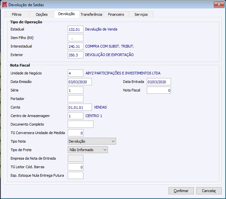The image size is (226, 199).
Task: Click the 'COMPRA COM SUBST. TRIBUT.' text
Action: 110,47
